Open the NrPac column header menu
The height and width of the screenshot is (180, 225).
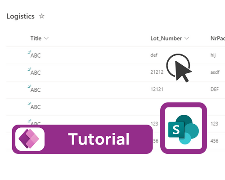pyautogui.click(x=218, y=38)
